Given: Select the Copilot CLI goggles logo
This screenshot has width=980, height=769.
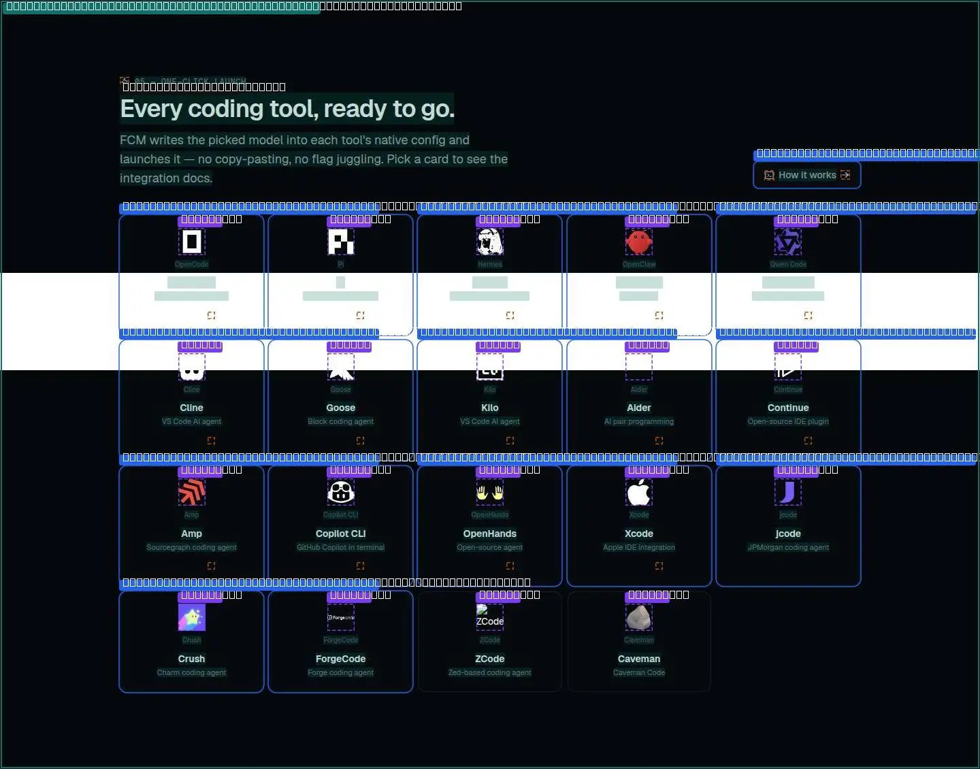Looking at the screenshot, I should click(x=341, y=492).
